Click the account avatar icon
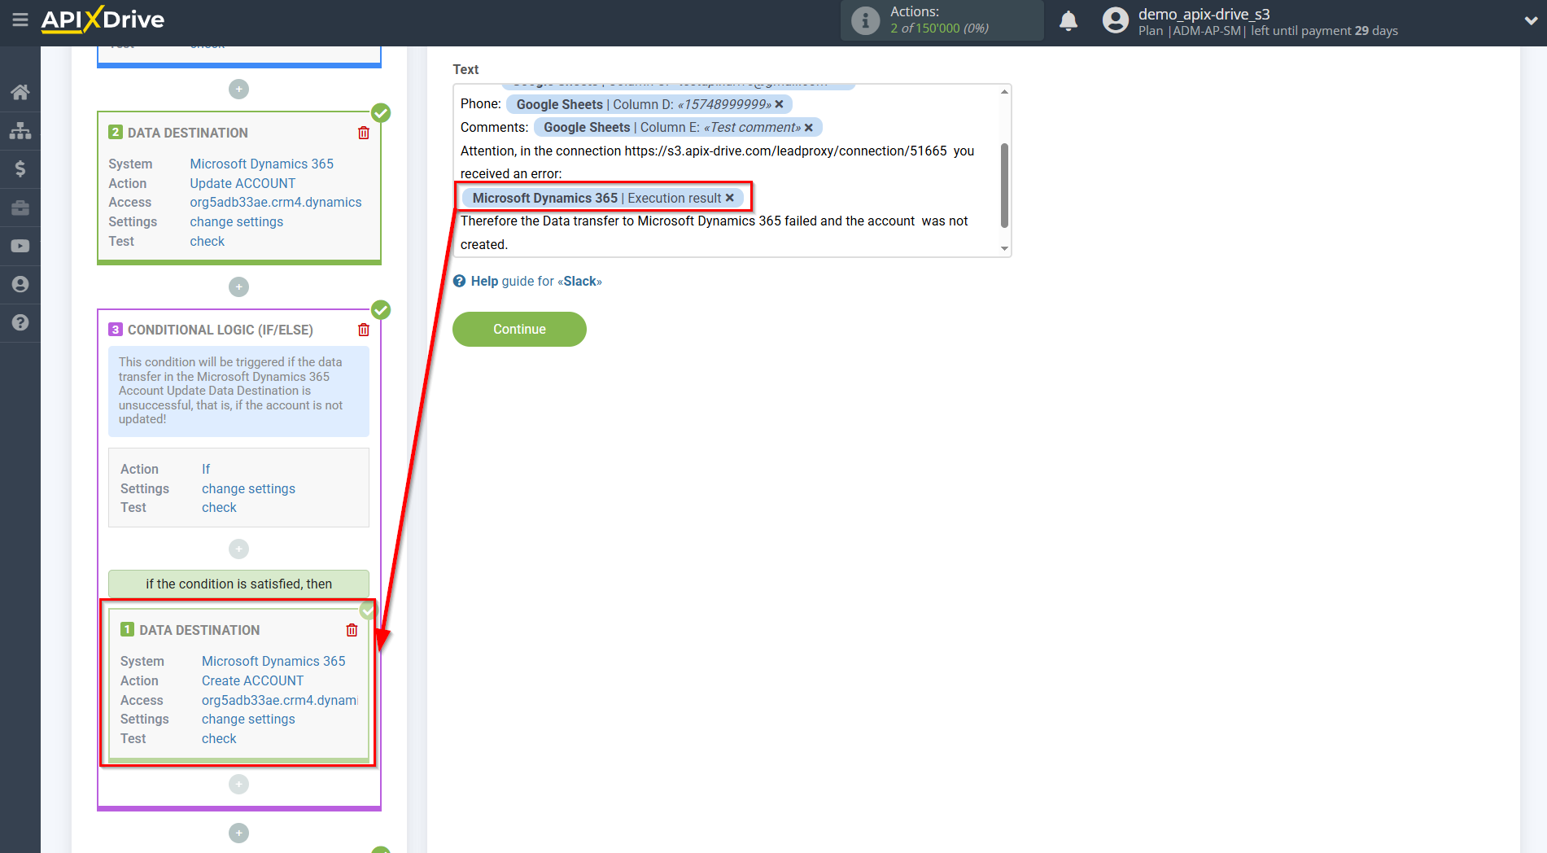This screenshot has width=1547, height=853. [1116, 20]
